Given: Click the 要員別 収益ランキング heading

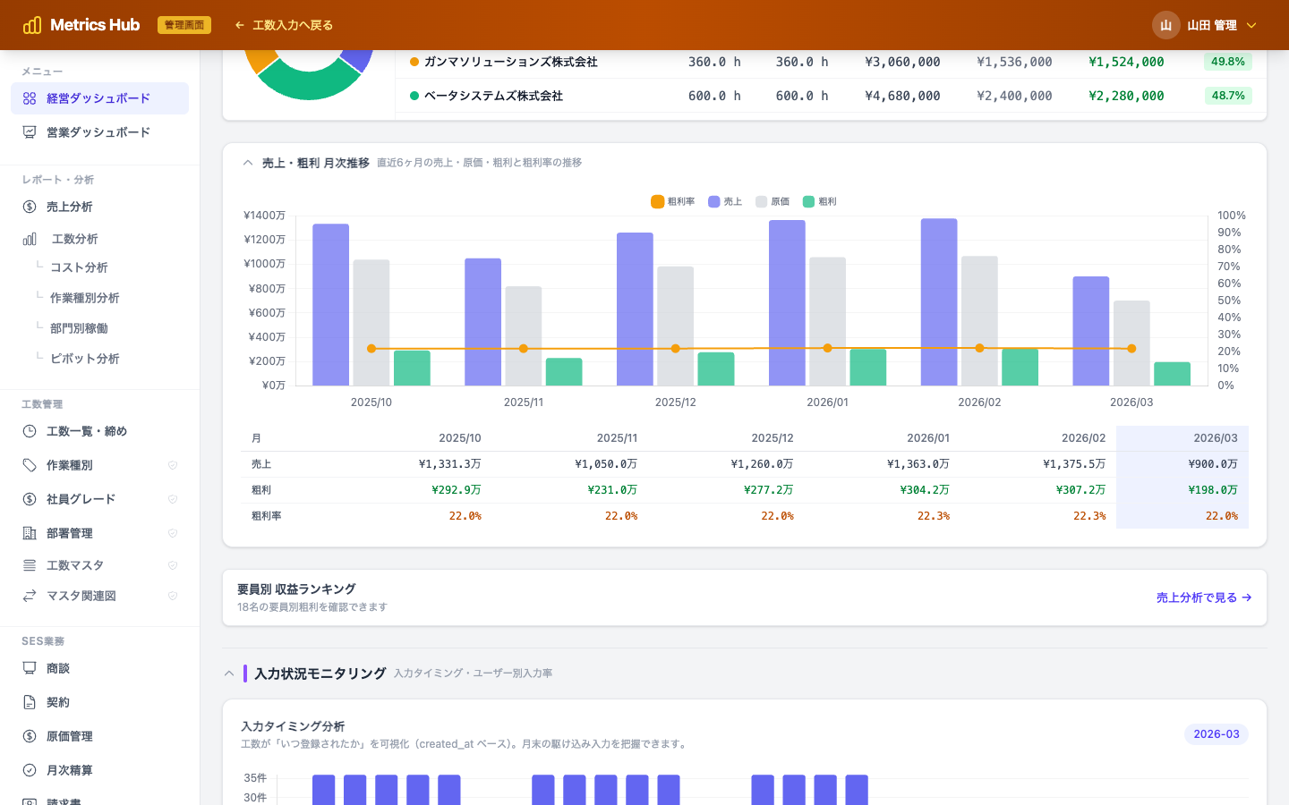Looking at the screenshot, I should coord(296,589).
